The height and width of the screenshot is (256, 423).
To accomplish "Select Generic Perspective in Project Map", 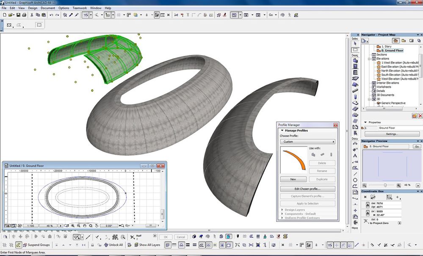I will 393,103.
